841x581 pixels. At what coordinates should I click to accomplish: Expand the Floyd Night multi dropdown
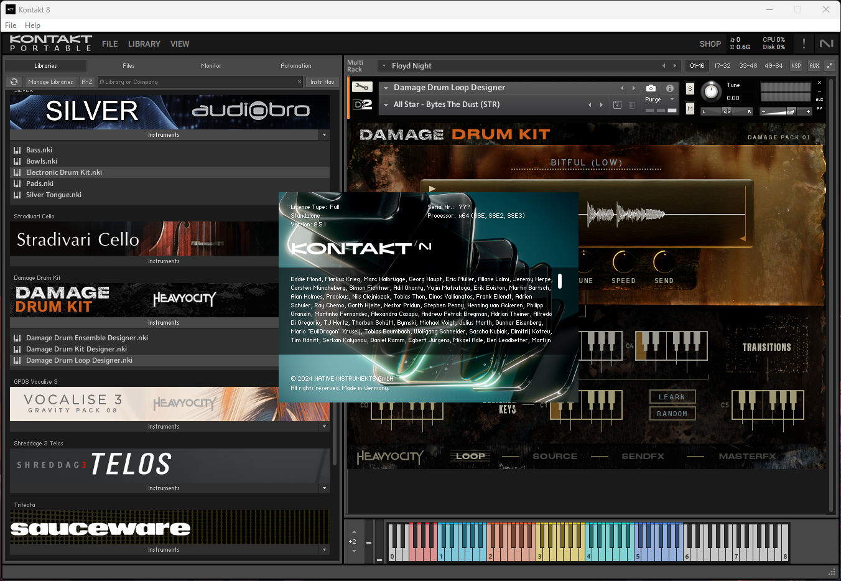click(x=384, y=66)
